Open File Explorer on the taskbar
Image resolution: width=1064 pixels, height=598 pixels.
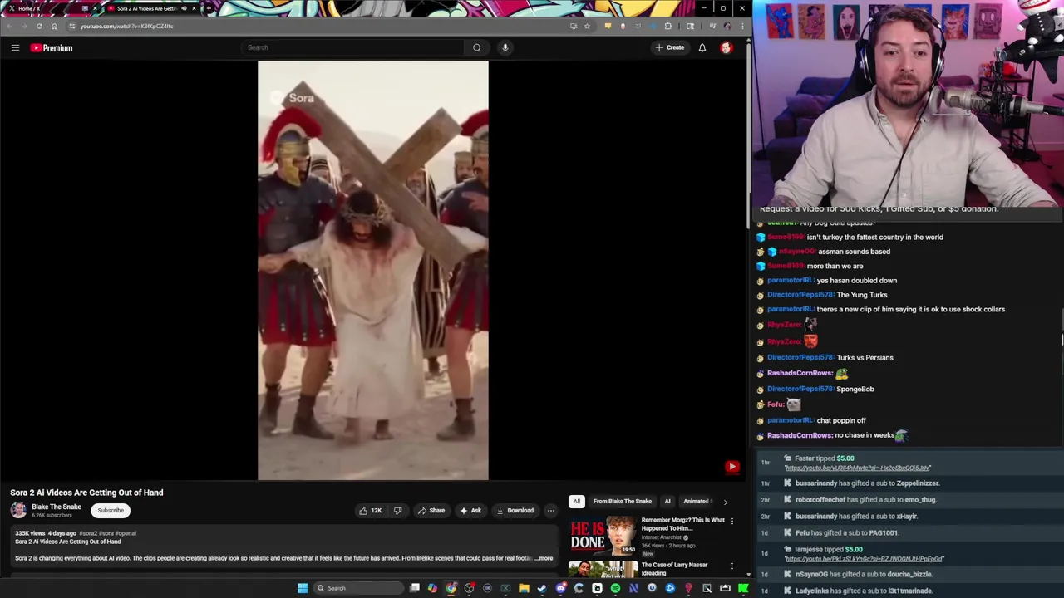point(524,588)
